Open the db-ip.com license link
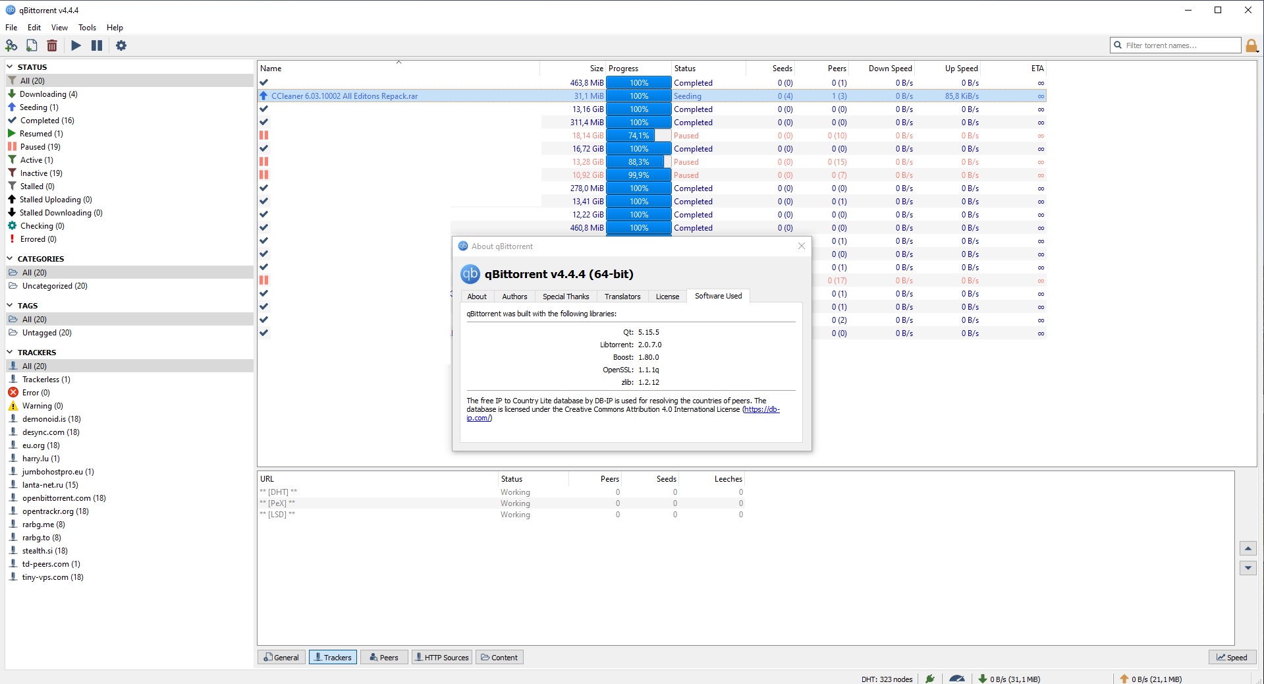Image resolution: width=1264 pixels, height=684 pixels. point(760,409)
